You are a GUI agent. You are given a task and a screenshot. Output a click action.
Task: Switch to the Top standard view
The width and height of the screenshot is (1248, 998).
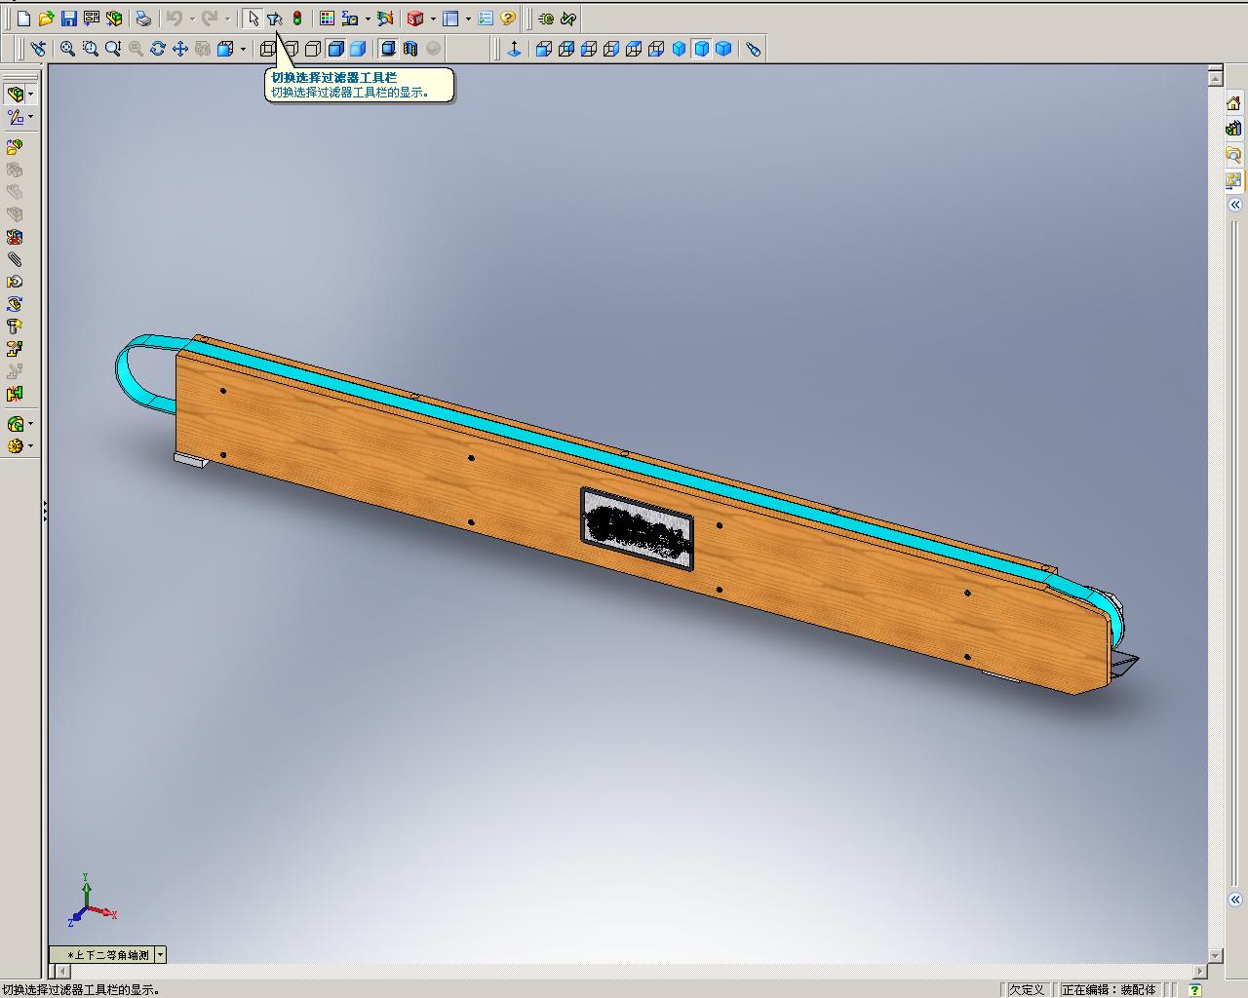click(634, 49)
